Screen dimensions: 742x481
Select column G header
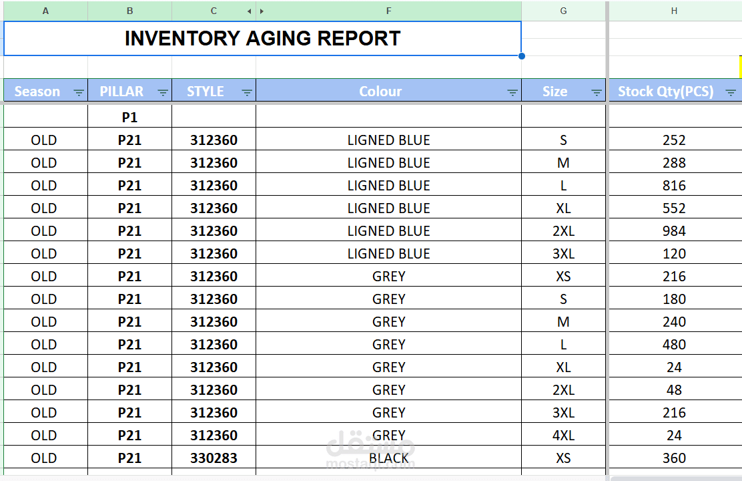564,11
